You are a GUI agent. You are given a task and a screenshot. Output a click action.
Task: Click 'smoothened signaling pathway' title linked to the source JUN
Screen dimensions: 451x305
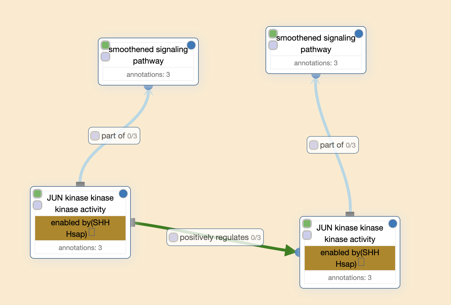(x=148, y=55)
